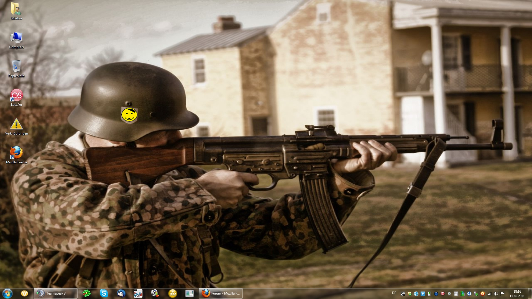Click the yellow shield-with-checkmark tray icon
Viewport: 532px width, 299px height.
(410, 294)
